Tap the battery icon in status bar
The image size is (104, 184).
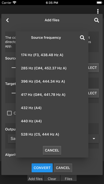[x=99, y=3]
